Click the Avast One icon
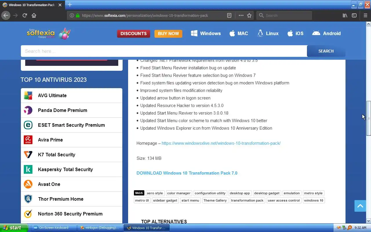 click(28, 184)
